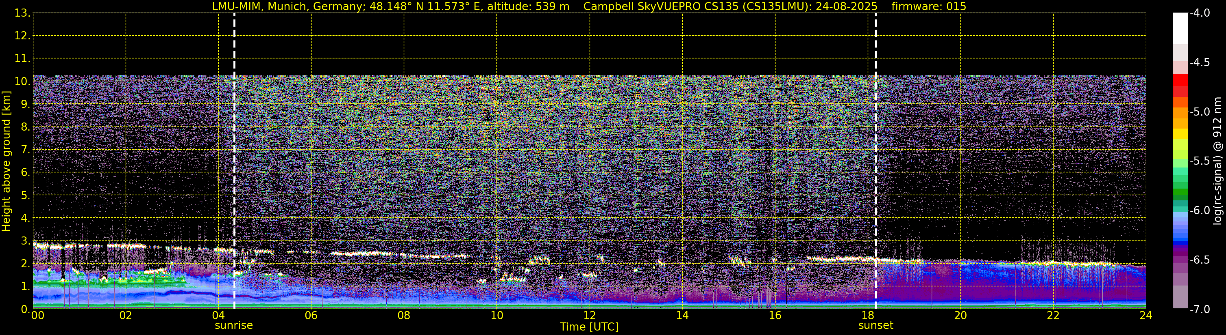Click the 1 km tick on the height axis
This screenshot has width=1226, height=335.
pos(25,287)
